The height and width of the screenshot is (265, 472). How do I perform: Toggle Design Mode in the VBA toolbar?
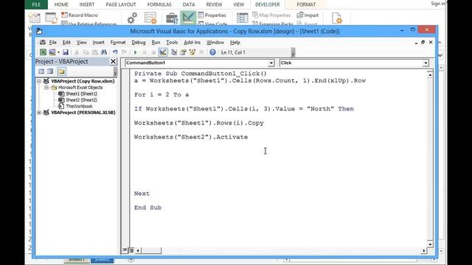point(163,52)
